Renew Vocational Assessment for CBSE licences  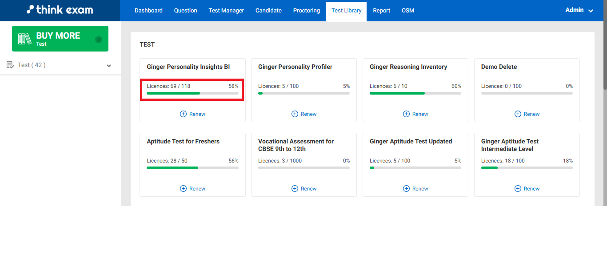(304, 189)
